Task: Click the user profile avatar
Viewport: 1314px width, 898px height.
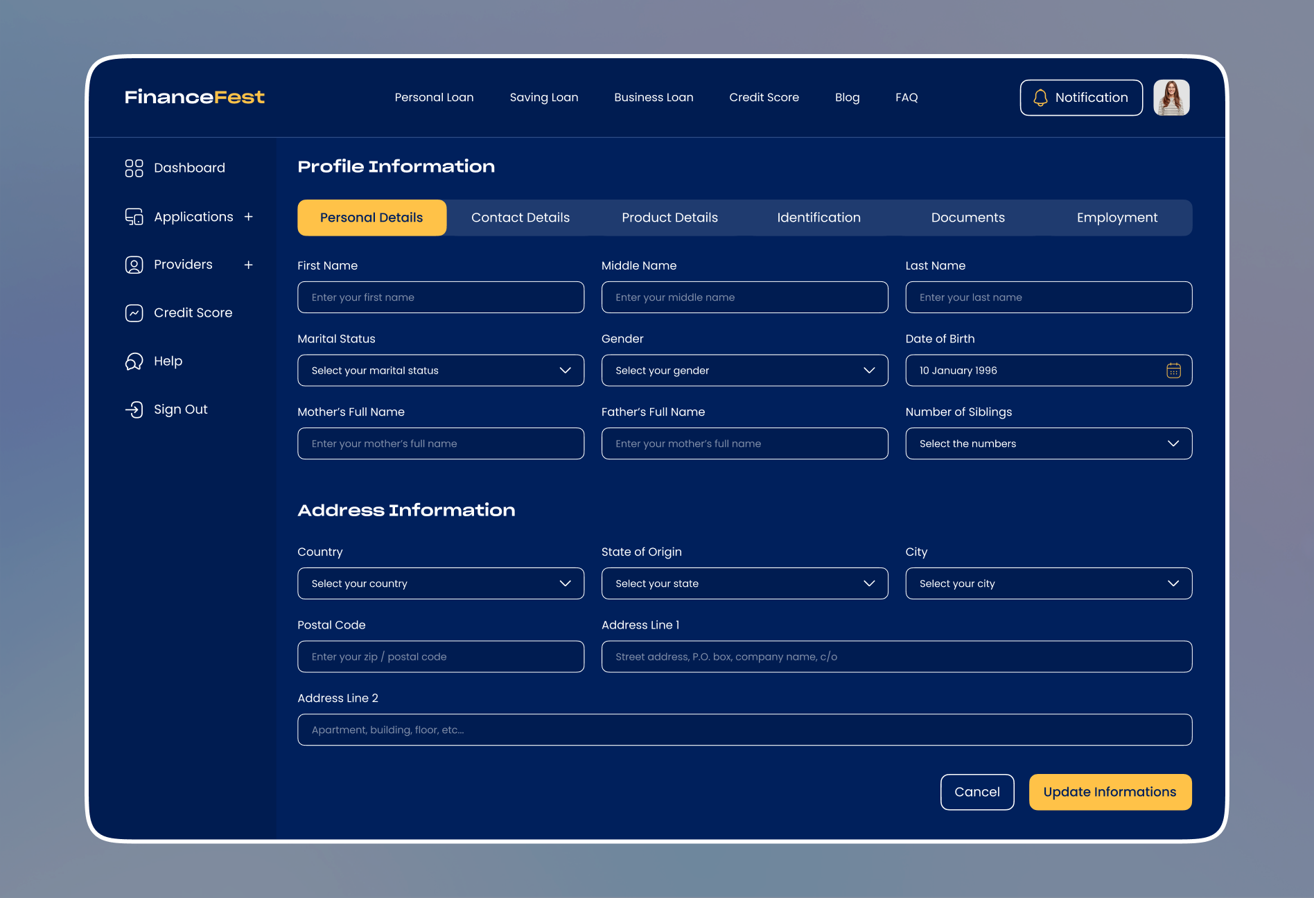Action: (x=1171, y=98)
